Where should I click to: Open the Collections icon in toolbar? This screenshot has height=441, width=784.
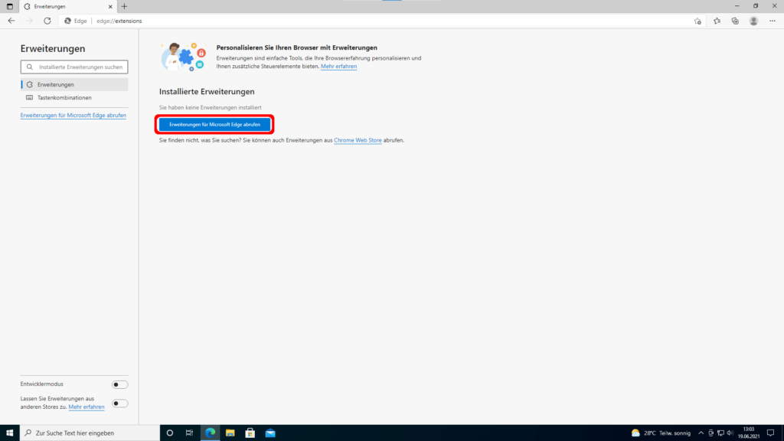click(x=735, y=21)
